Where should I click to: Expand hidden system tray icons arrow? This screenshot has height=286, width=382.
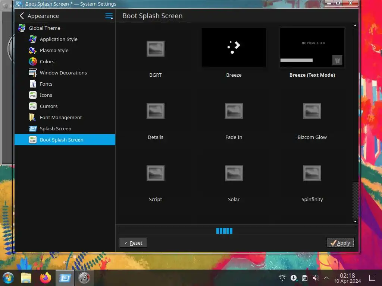326,278
